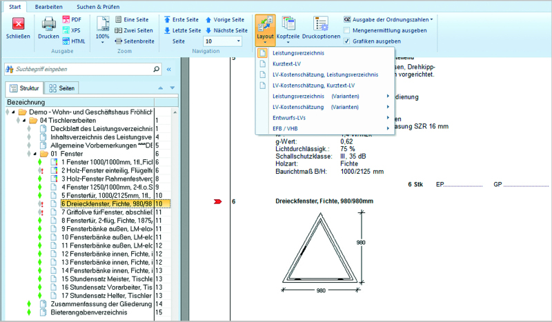Uncheck Grafiken ausgeben checkbox

(x=347, y=41)
